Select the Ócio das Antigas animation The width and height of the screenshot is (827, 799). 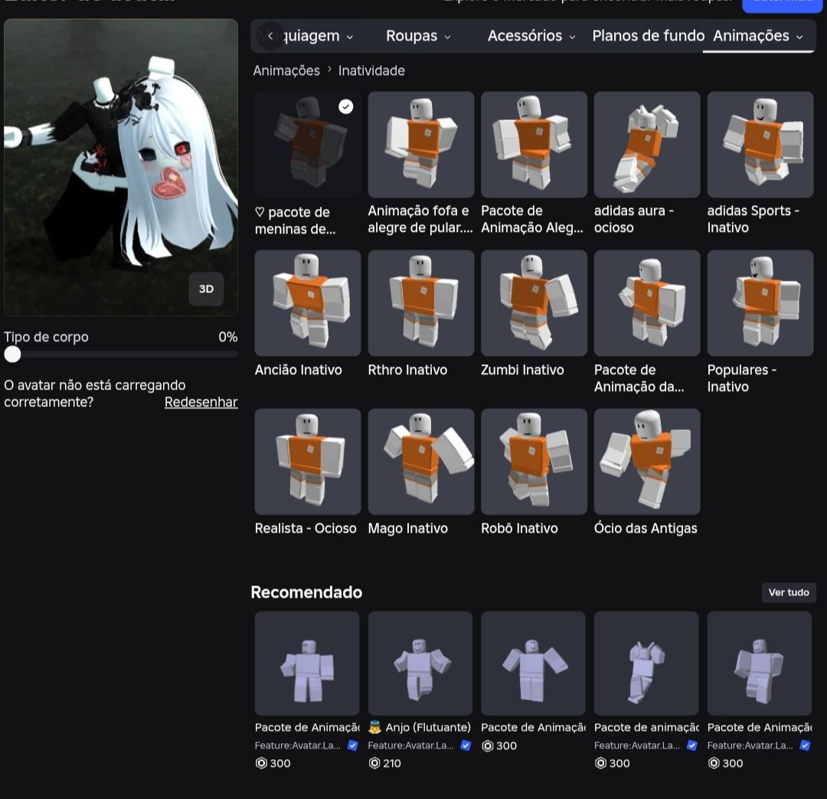point(647,461)
